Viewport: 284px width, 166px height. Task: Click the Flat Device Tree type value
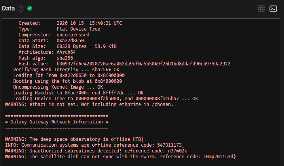tap(78, 29)
